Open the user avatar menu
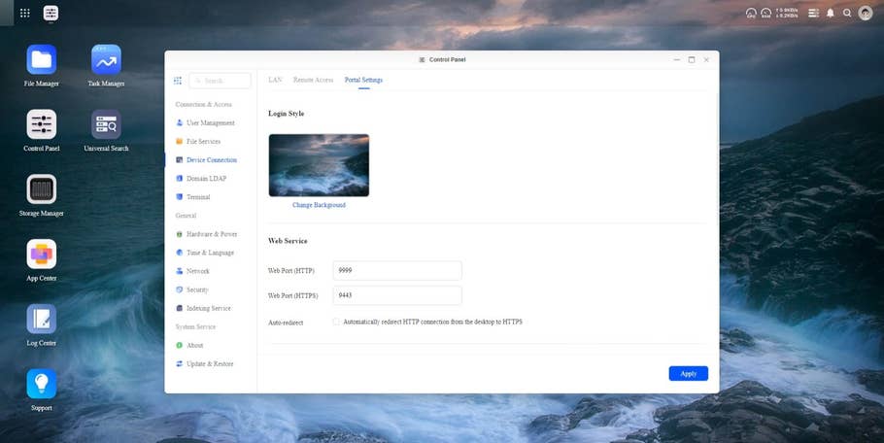 click(x=865, y=14)
